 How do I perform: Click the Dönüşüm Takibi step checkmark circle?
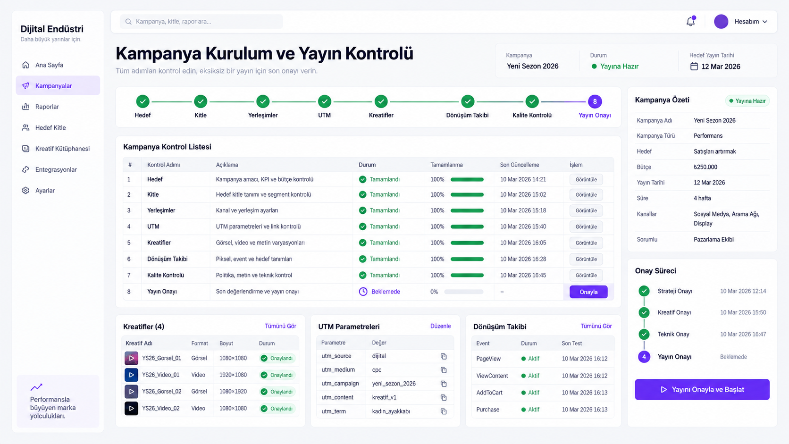tap(468, 101)
